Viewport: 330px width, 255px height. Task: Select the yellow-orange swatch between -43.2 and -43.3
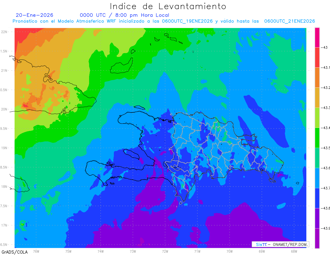tap(317, 98)
